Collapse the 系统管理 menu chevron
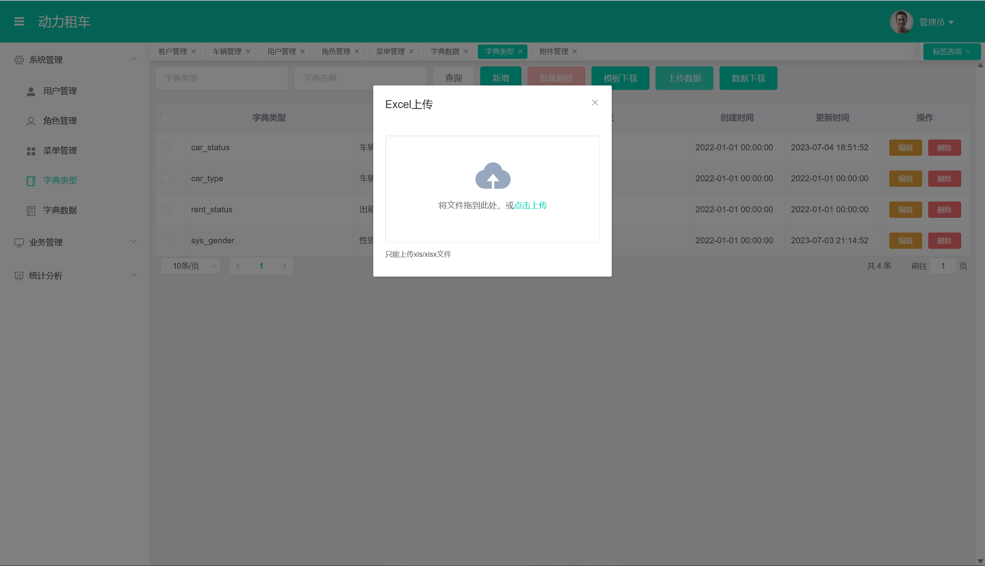 (x=134, y=59)
